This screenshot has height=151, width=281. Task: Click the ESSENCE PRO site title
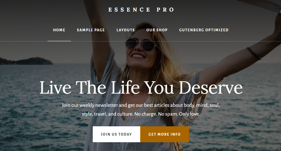coord(141,10)
